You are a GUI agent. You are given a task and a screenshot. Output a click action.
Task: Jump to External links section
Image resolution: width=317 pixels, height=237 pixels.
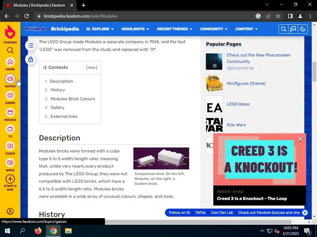[64, 116]
